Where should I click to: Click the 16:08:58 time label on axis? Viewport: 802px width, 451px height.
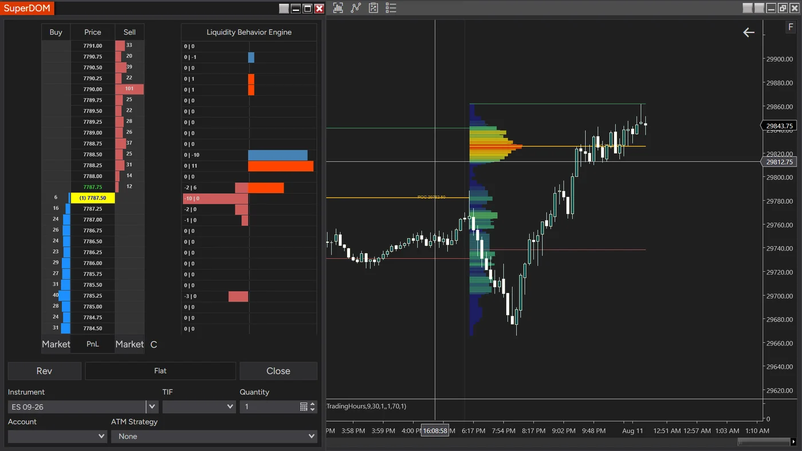click(x=435, y=430)
